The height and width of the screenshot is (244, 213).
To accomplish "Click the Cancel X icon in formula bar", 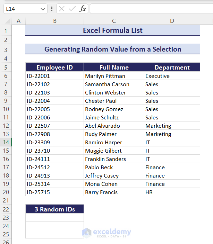I will pos(62,9).
